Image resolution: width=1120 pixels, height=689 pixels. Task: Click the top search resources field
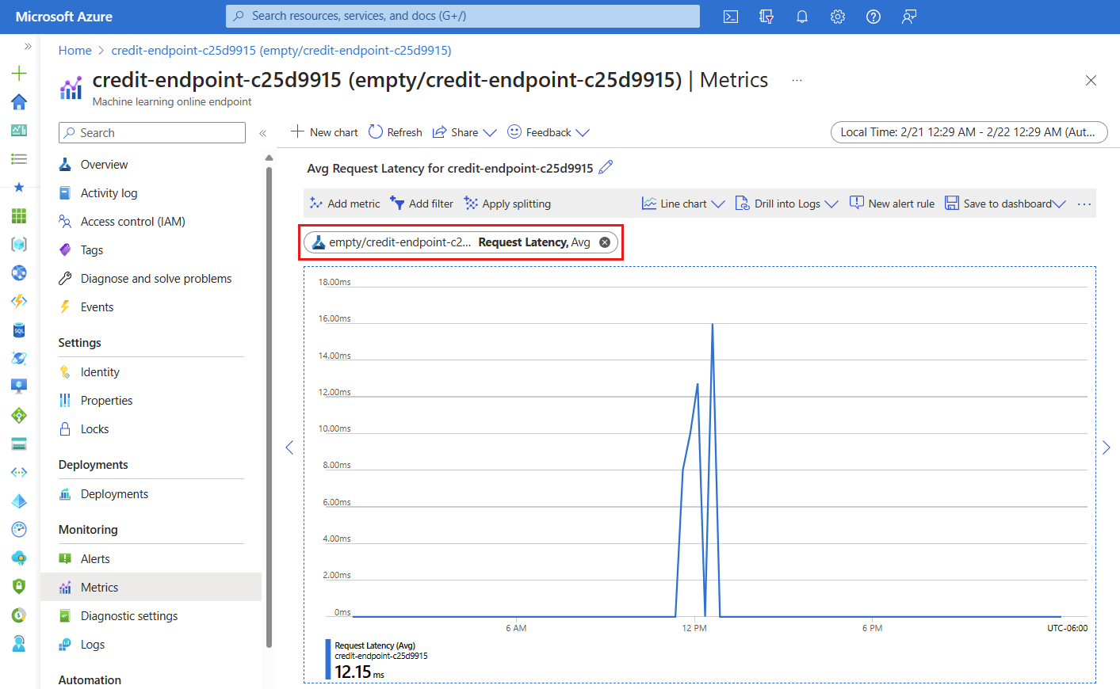[x=463, y=16]
